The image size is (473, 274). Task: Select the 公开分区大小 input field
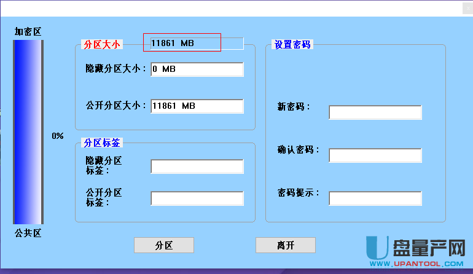tap(197, 106)
